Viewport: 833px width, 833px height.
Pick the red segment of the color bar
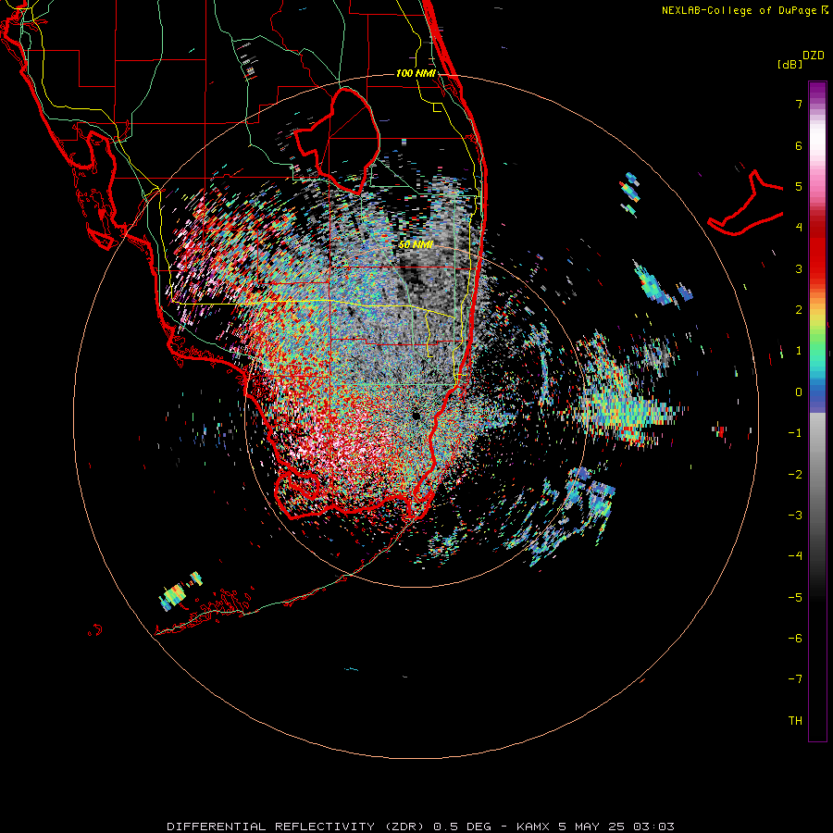pos(817,255)
